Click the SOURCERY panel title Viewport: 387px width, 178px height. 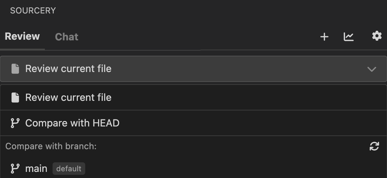[x=33, y=11]
